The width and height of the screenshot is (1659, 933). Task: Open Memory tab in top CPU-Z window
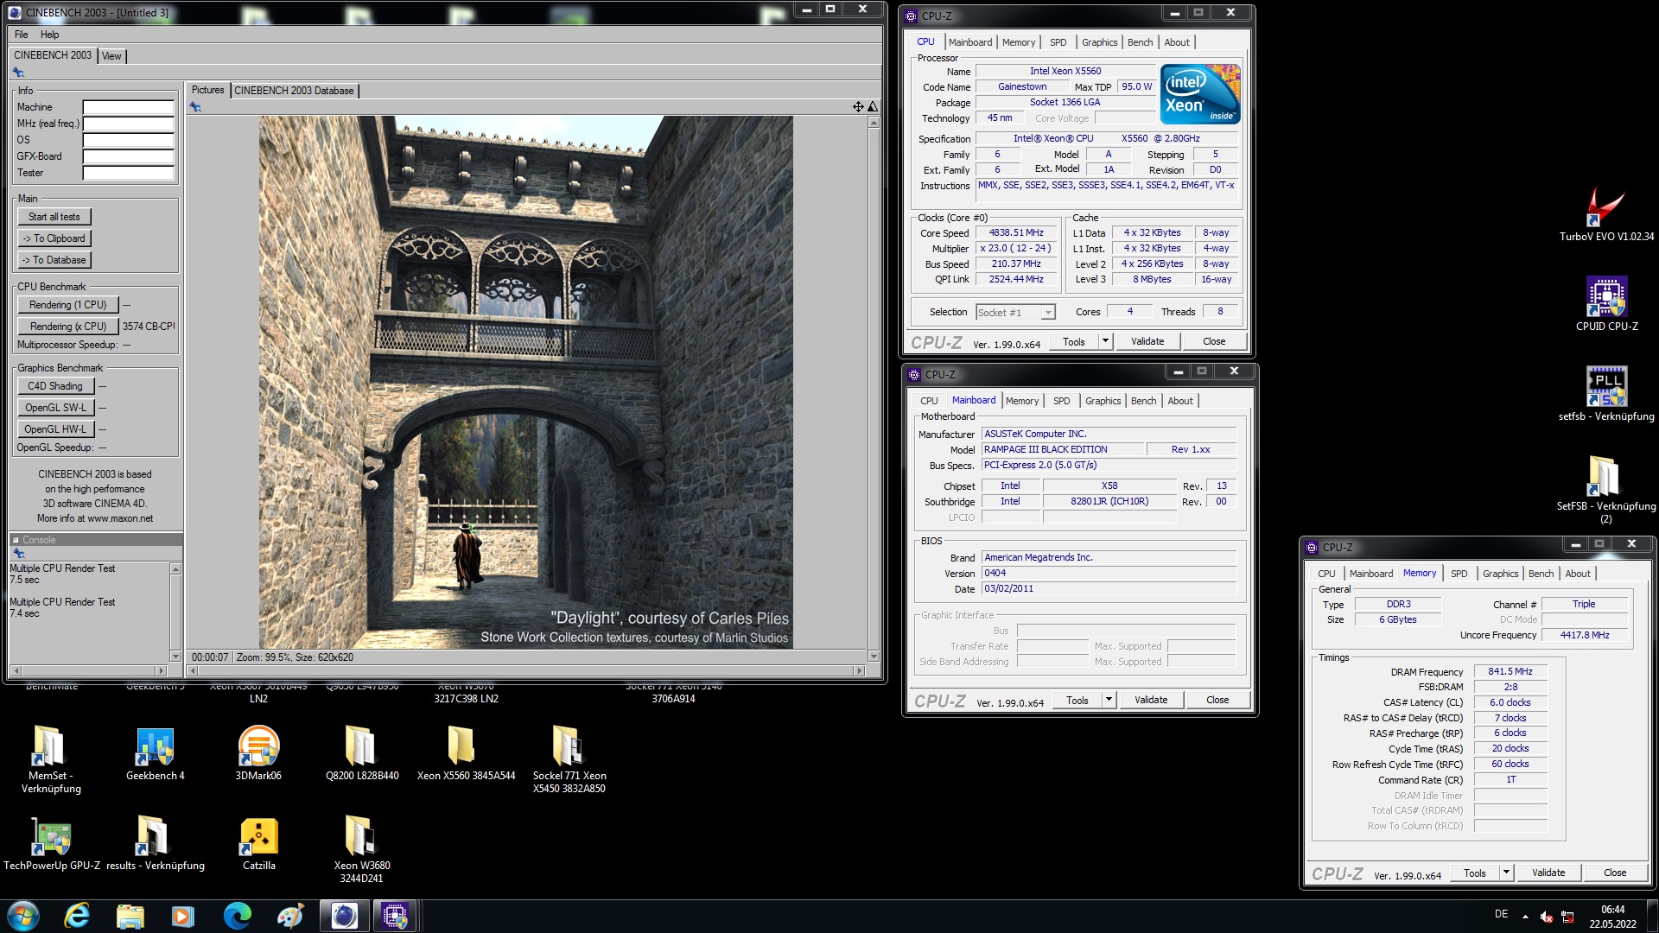[x=1019, y=42]
